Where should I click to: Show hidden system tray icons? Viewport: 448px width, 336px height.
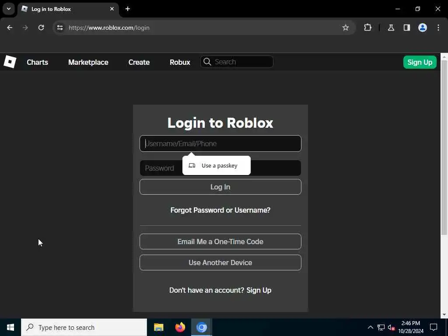pos(370,327)
